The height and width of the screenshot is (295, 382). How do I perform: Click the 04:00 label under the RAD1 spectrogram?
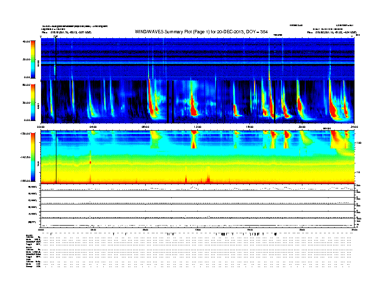coord(93,127)
